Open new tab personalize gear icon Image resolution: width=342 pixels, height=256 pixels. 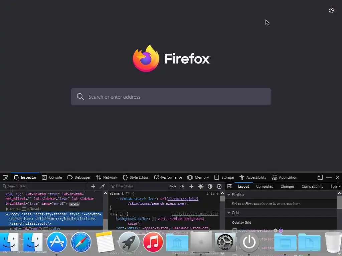tap(332, 10)
